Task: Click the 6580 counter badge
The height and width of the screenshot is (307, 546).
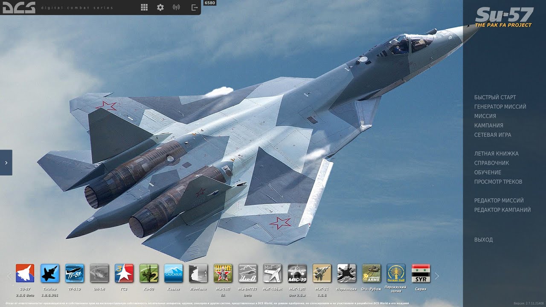Action: coord(209,3)
